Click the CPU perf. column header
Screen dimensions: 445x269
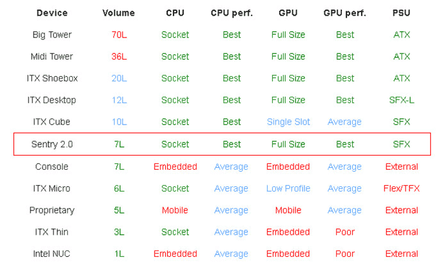[x=231, y=13]
